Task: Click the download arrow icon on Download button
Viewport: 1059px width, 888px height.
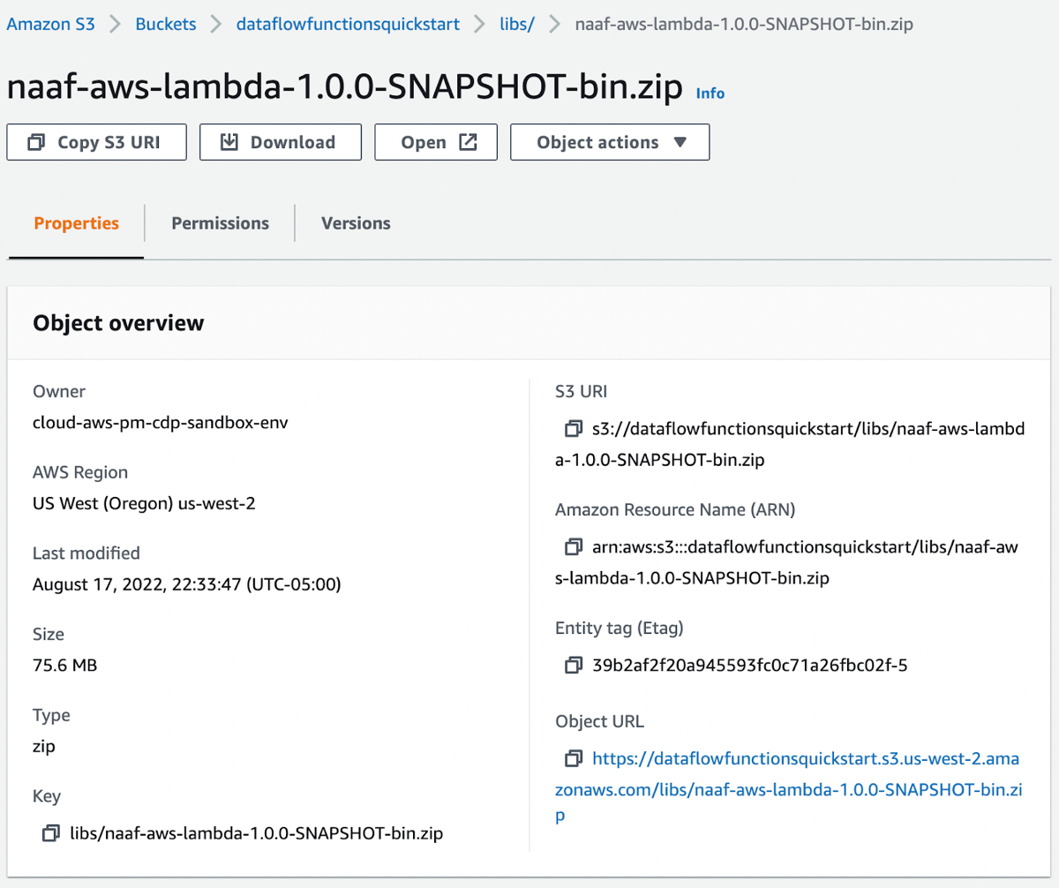Action: [231, 141]
